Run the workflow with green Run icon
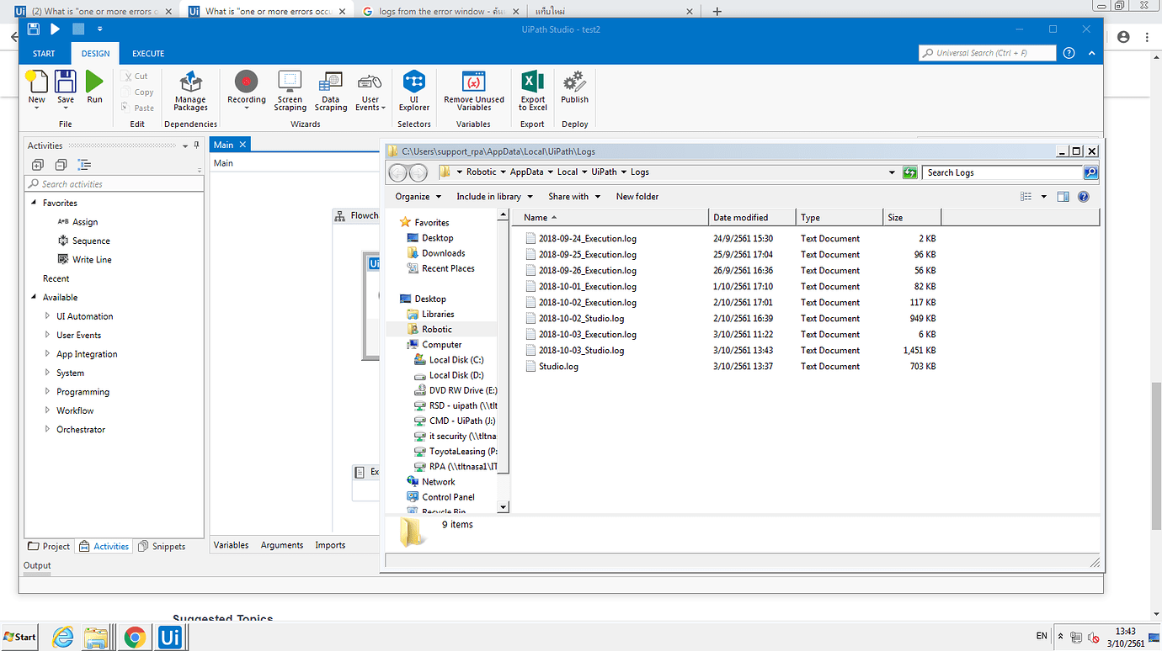 click(94, 87)
